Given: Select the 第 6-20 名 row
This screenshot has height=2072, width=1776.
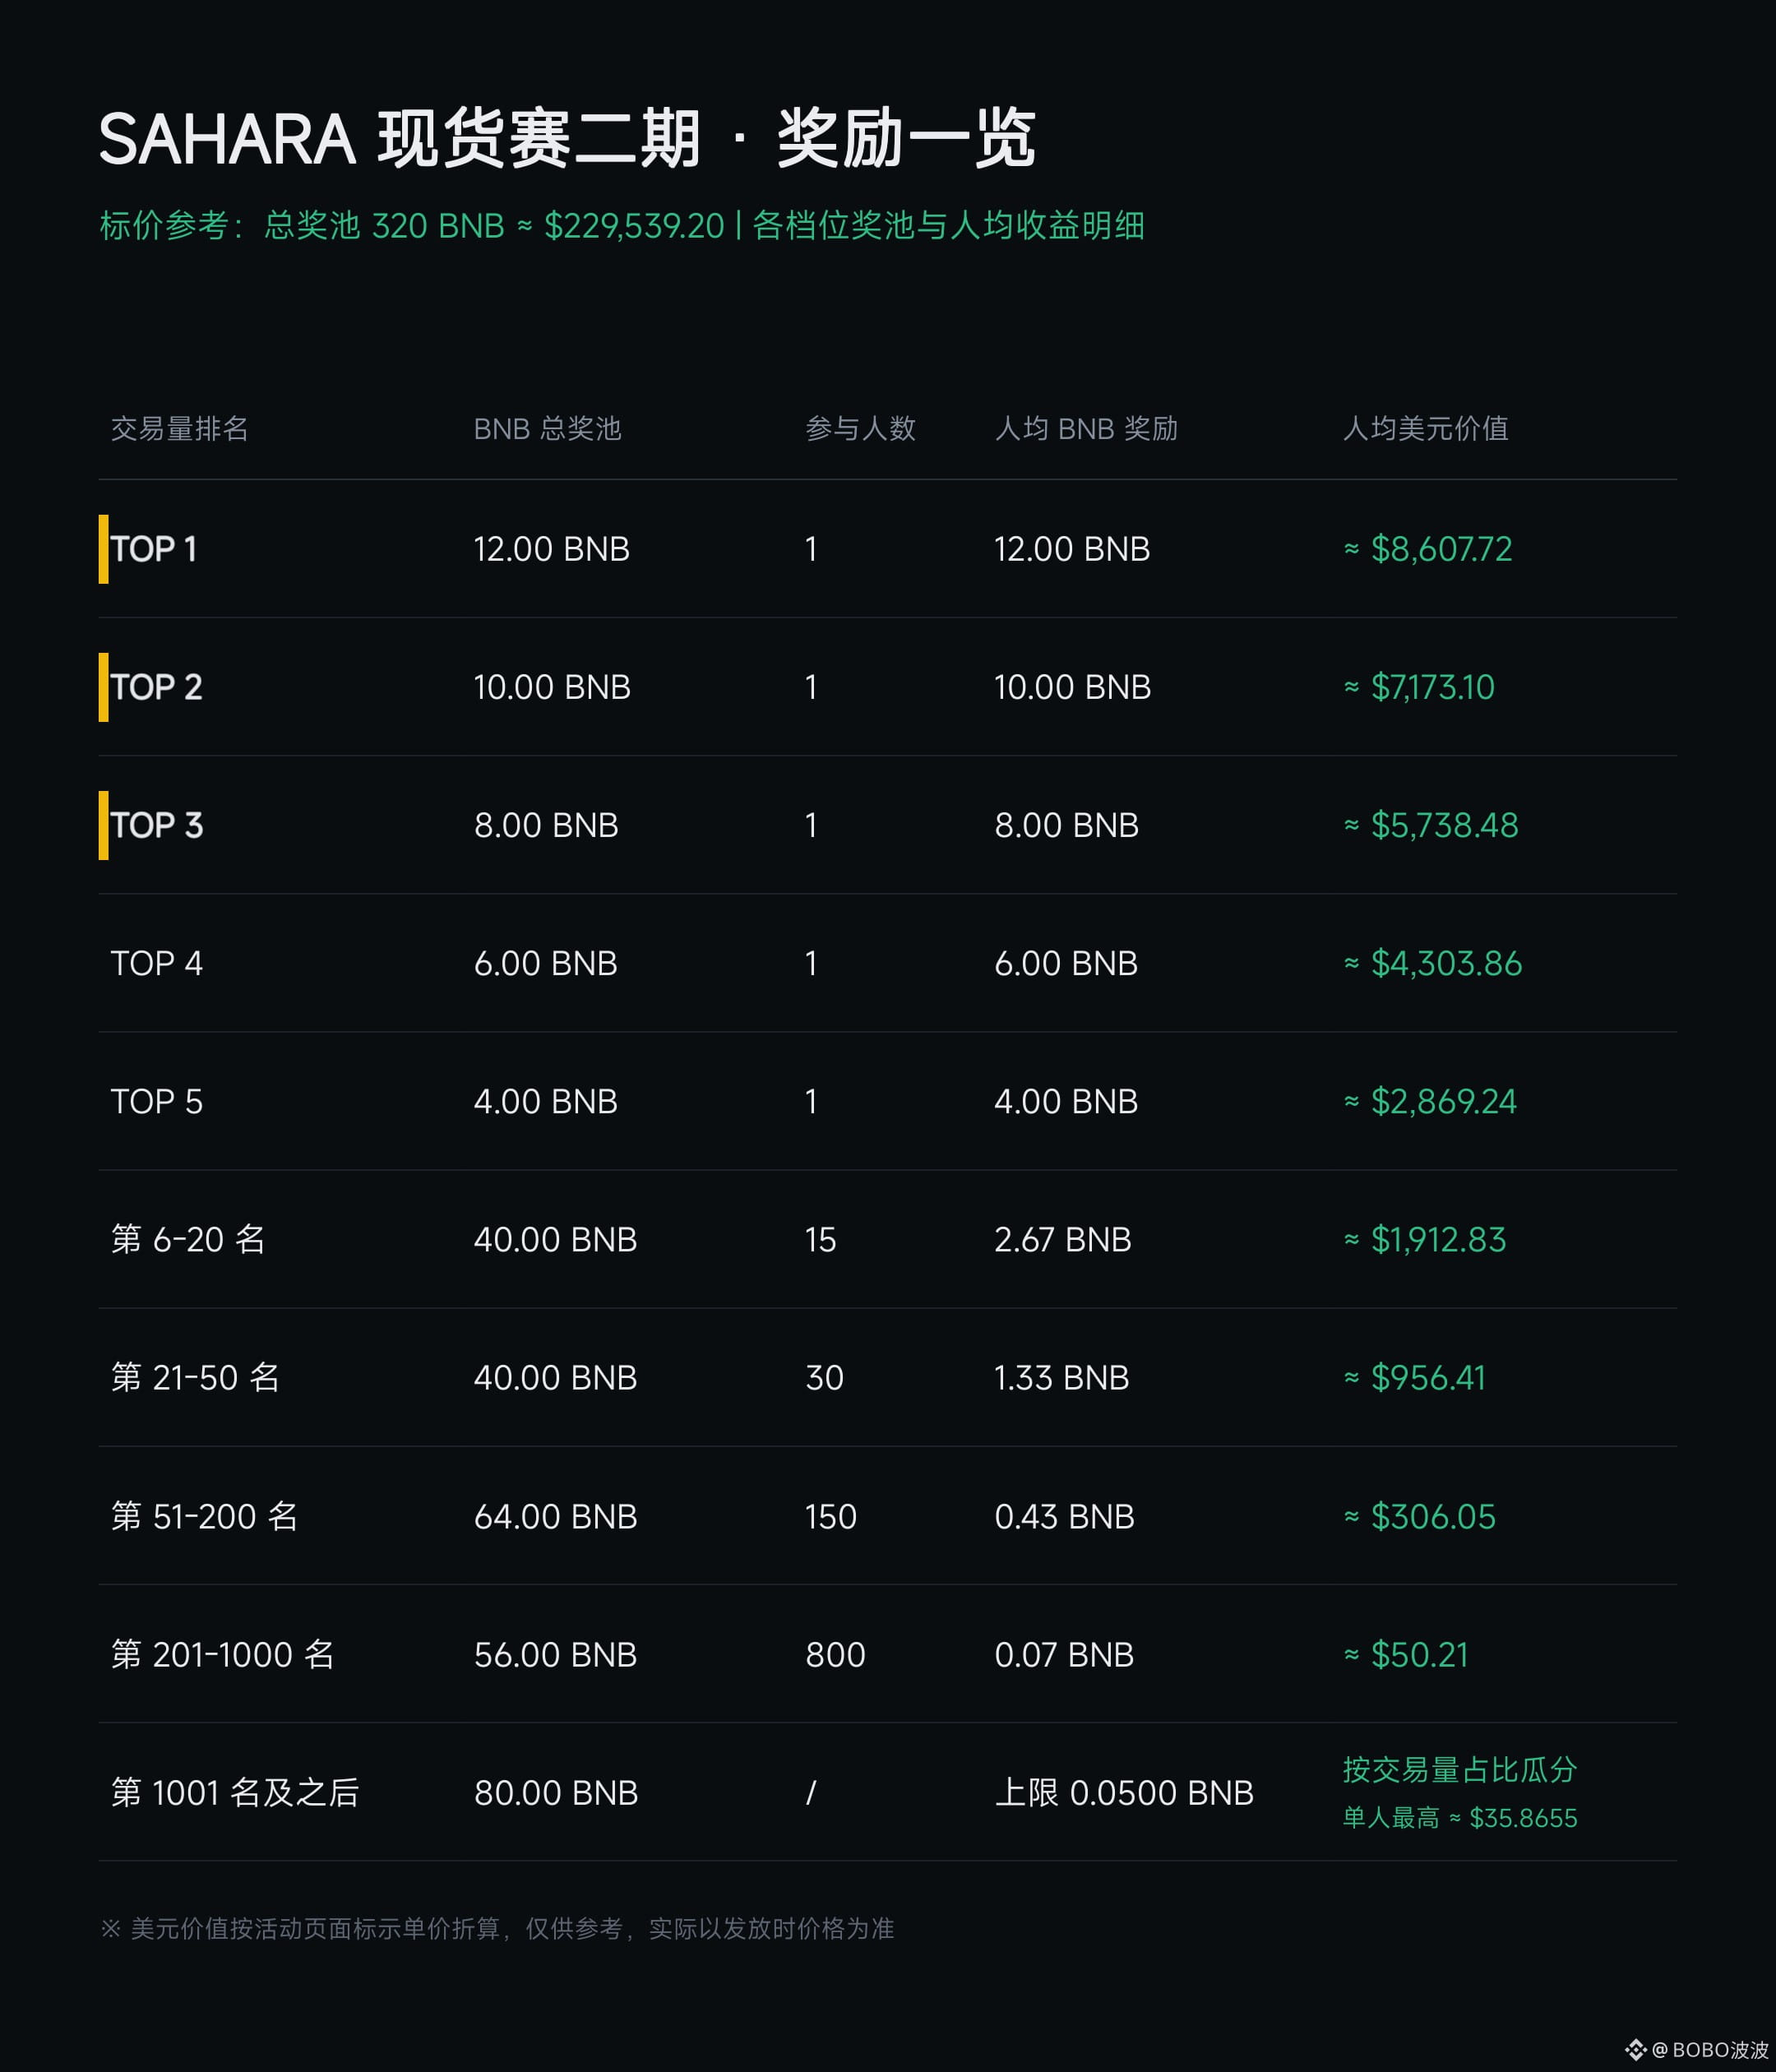Looking at the screenshot, I should click(887, 1239).
